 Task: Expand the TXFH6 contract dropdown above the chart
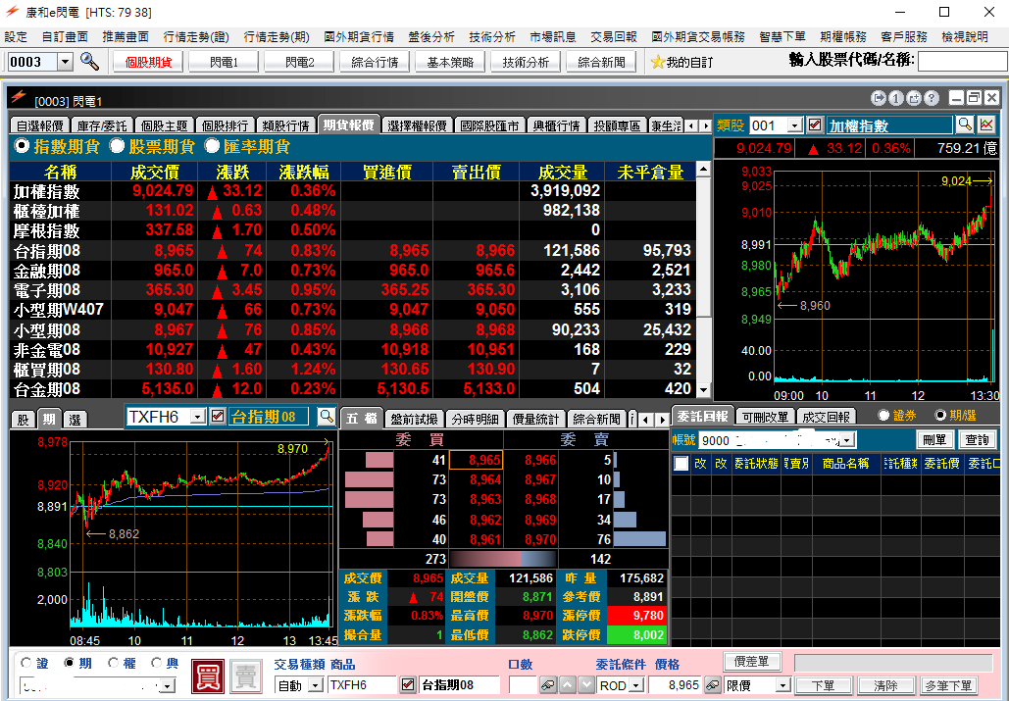[x=198, y=417]
